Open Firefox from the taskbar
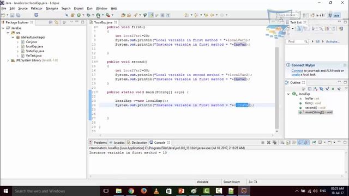Viewport: 349px width, 196px height. point(143,191)
